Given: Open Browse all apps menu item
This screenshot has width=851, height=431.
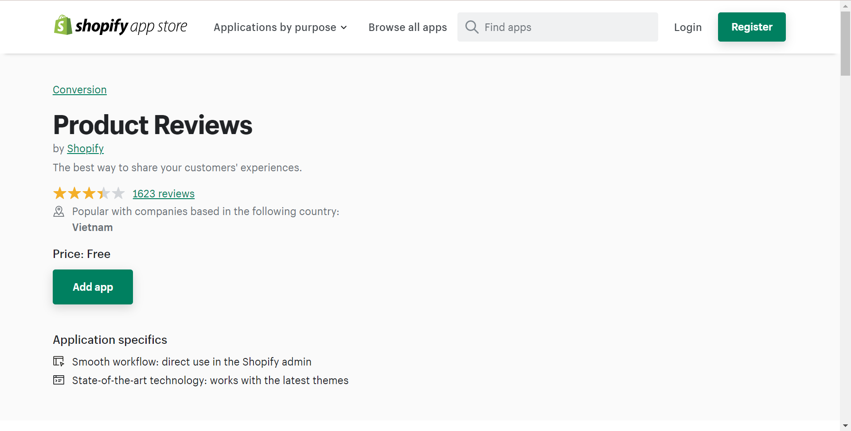Looking at the screenshot, I should (408, 27).
